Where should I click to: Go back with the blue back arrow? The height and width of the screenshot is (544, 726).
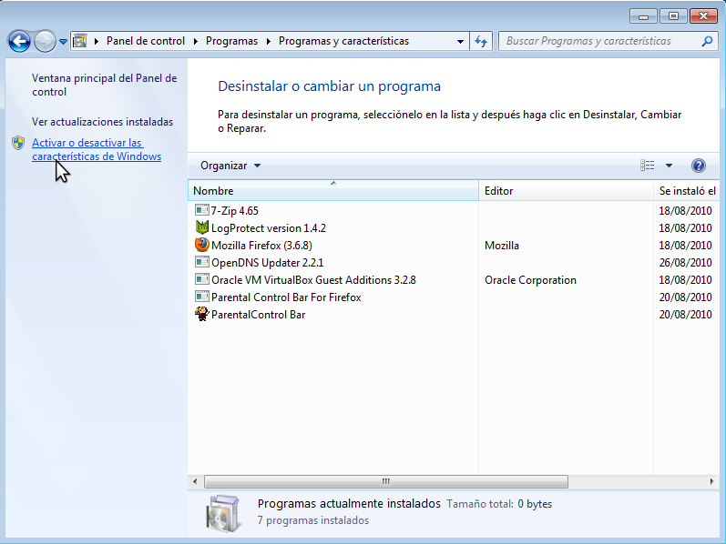pos(19,42)
